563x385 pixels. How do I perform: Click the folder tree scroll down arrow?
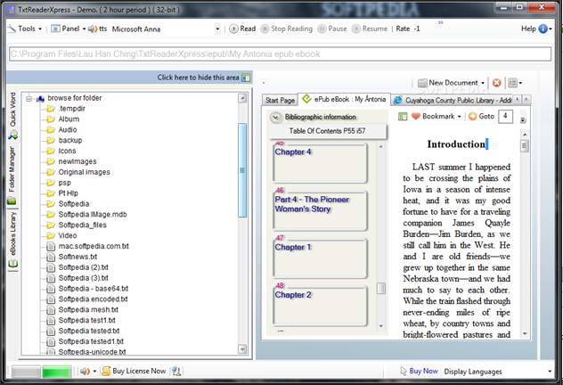(x=242, y=348)
